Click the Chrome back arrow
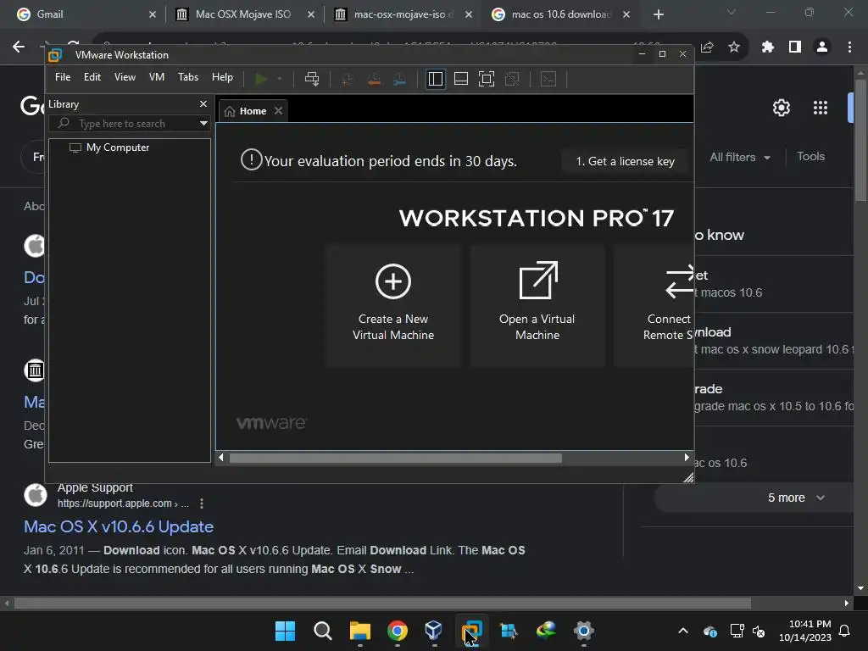868x651 pixels. 19,47
